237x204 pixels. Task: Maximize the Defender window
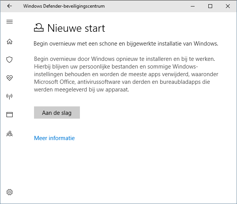click(210, 6)
